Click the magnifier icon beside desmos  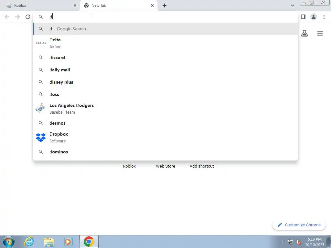click(40, 123)
